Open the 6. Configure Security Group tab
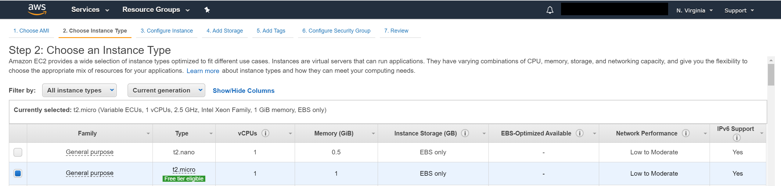This screenshot has width=781, height=186. 336,31
